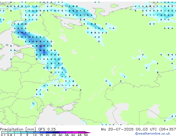The height and width of the screenshot is (136, 176).
Task: Click the "GFS 0.25" model label
Action: click(x=47, y=129)
